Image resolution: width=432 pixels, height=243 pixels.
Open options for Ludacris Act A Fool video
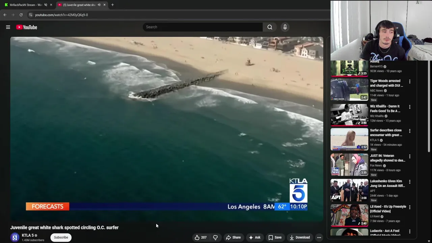click(x=410, y=232)
